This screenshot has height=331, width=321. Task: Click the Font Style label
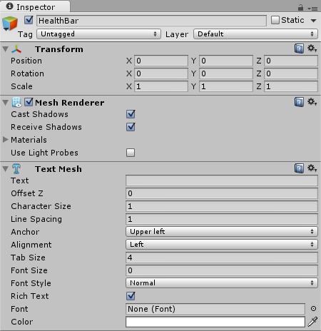31,283
